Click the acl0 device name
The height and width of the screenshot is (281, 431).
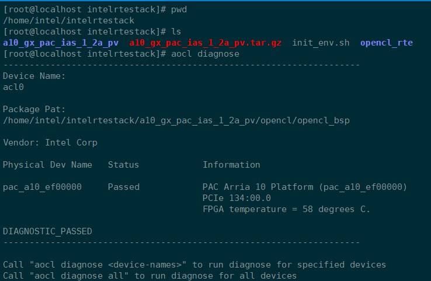13,87
